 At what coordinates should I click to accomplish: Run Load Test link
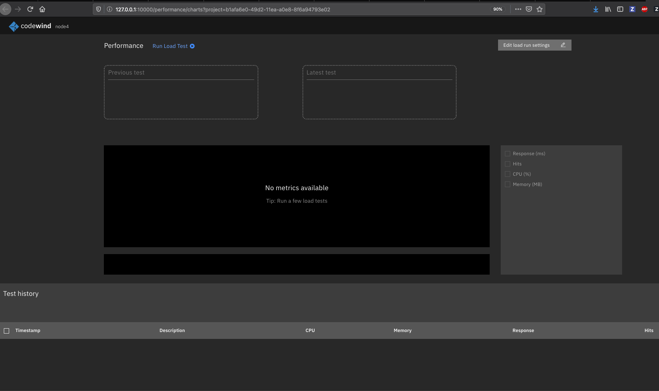point(173,46)
